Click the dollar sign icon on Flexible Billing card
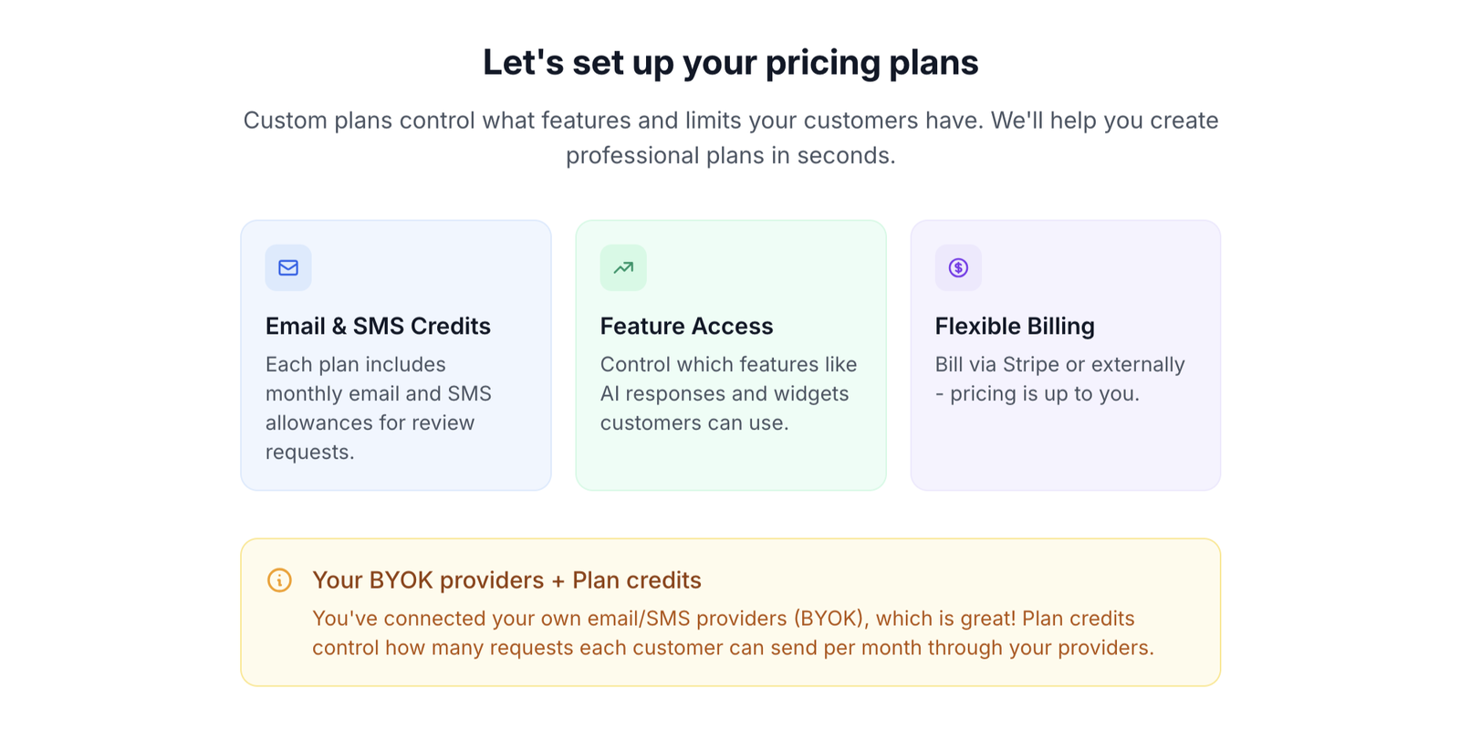The height and width of the screenshot is (730, 1460). 958,267
